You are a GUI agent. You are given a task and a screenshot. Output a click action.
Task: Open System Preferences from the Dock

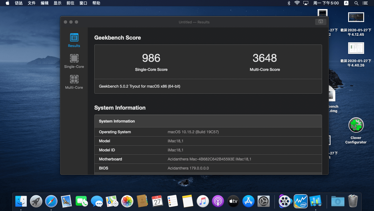pyautogui.click(x=264, y=201)
